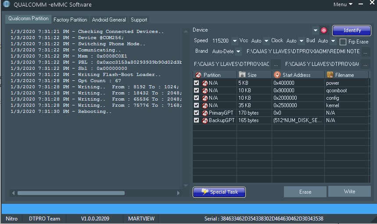The image size is (377, 224).
Task: Click the Write button
Action: tap(349, 191)
